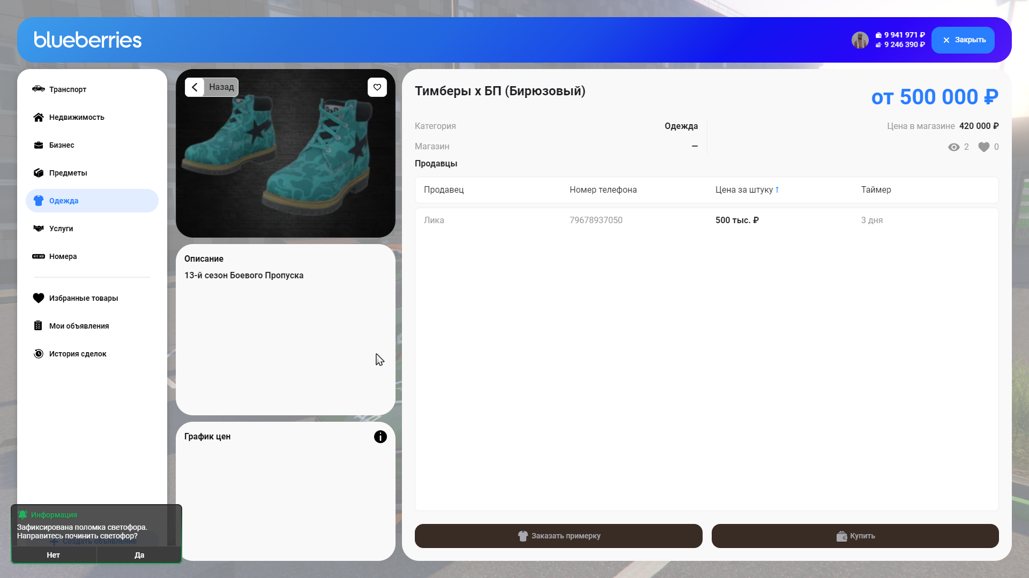
Task: Click the house icon beside Недвижимость
Action: (x=39, y=117)
